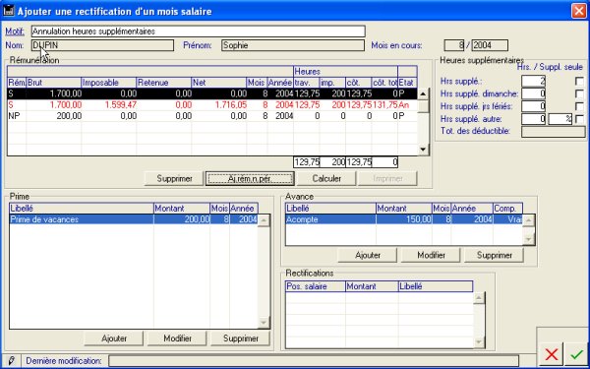Select the red row with Net 1.716,05
Viewport: 590px width, 369px height.
[212, 105]
